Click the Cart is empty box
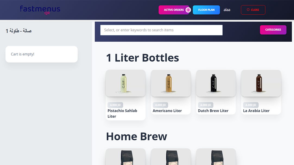The width and height of the screenshot is (294, 165). pos(42,54)
